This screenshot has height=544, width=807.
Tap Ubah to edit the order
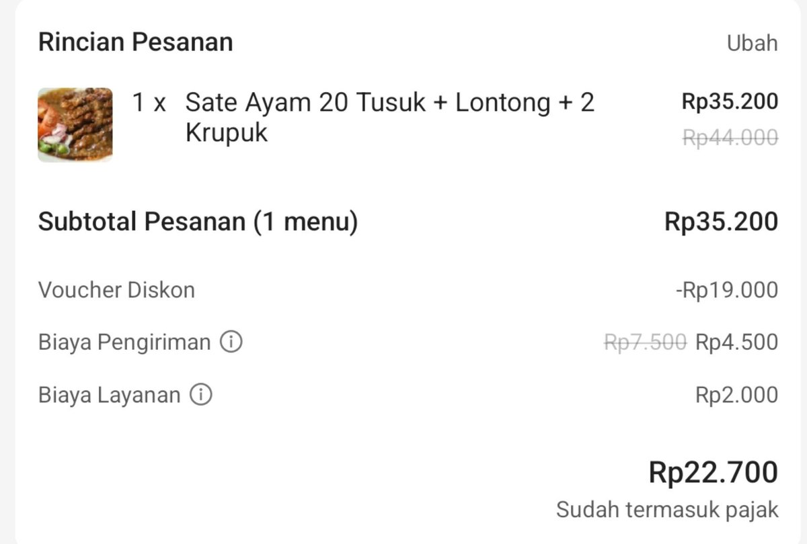[752, 43]
